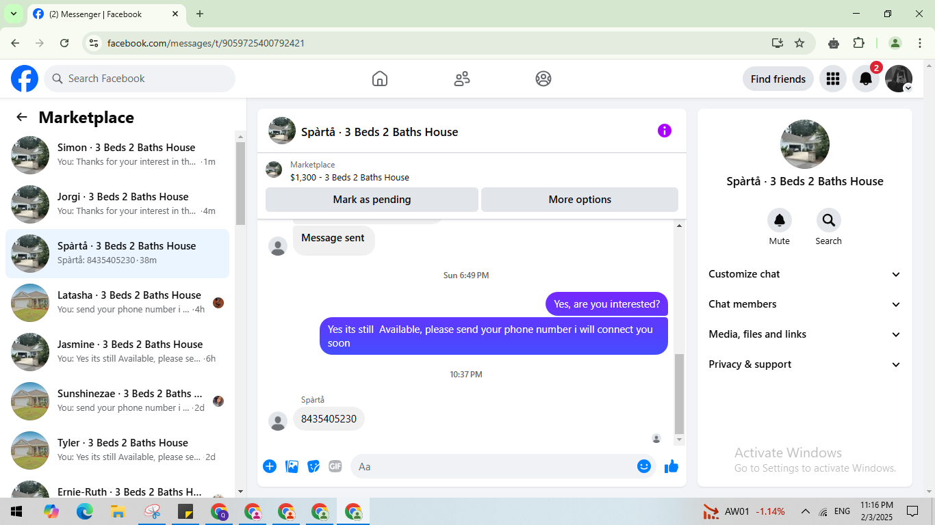The height and width of the screenshot is (525, 935).
Task: Send a thumbs-up like
Action: tap(671, 466)
